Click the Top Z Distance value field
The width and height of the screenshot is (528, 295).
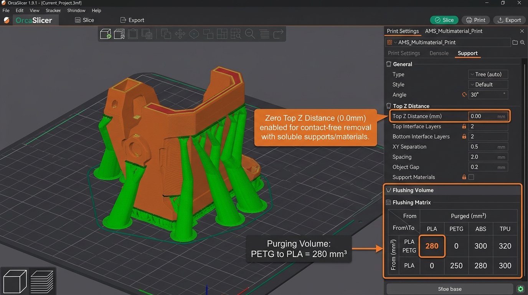tap(488, 116)
